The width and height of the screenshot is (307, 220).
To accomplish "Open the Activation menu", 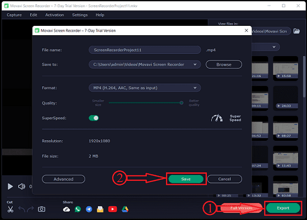I will [x=54, y=15].
